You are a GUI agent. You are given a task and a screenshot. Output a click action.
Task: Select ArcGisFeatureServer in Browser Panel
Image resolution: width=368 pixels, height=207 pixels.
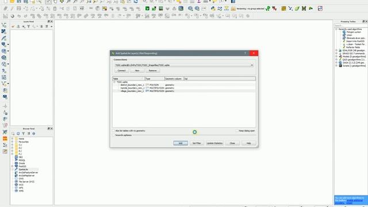coord(28,172)
